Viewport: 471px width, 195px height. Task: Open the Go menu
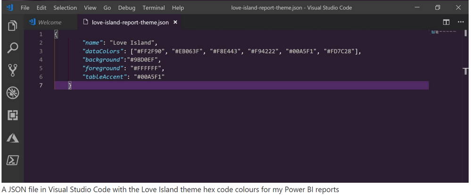coord(107,8)
